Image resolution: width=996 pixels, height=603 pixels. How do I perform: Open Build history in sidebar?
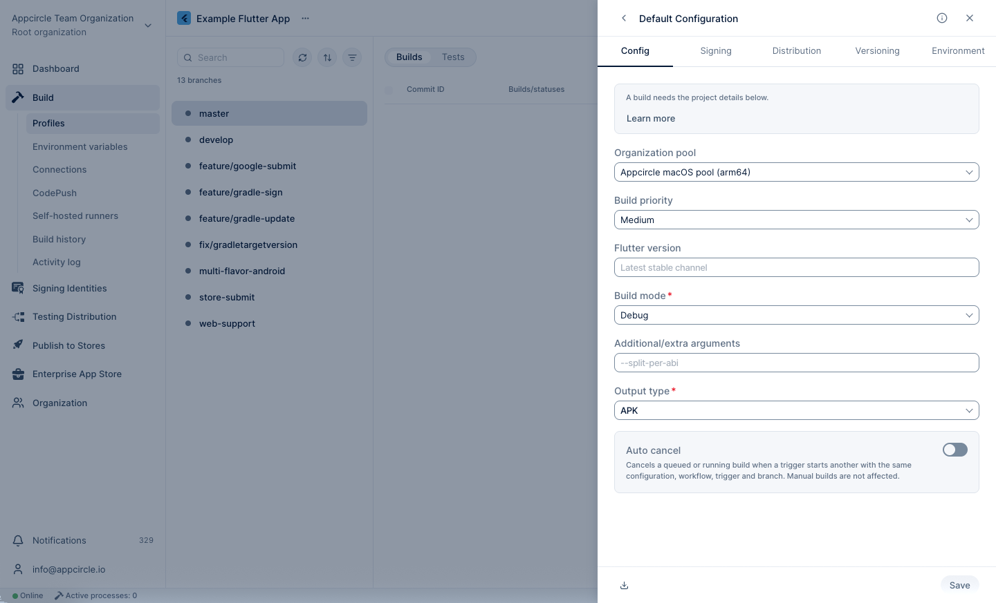tap(59, 239)
